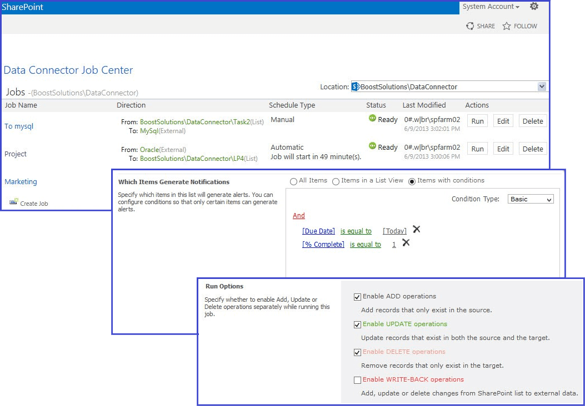Click the Data Connector Job Center title
585x406 pixels.
(x=68, y=70)
